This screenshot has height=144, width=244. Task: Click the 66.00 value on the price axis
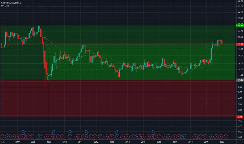click(x=240, y=98)
